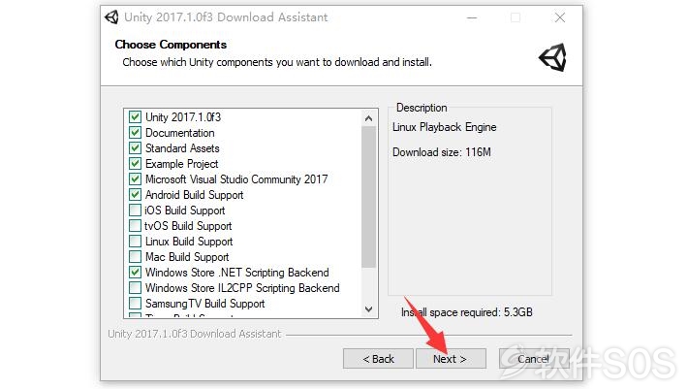Check the Linux Build Support option

click(x=135, y=241)
